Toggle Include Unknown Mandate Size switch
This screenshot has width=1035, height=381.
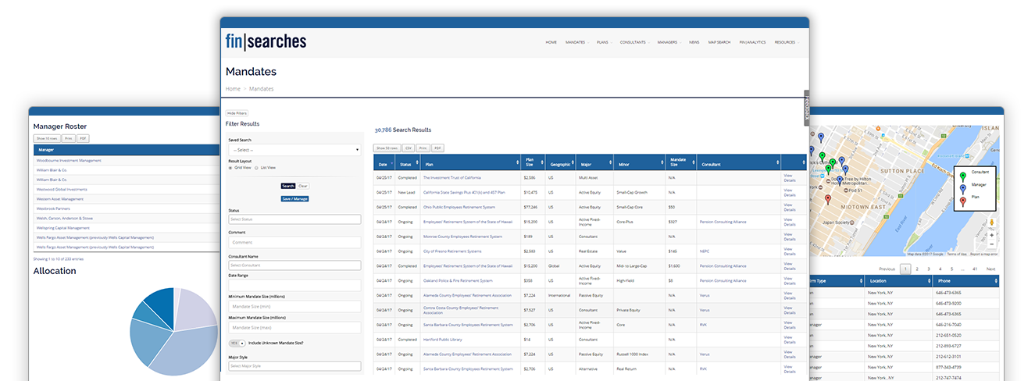coord(237,343)
